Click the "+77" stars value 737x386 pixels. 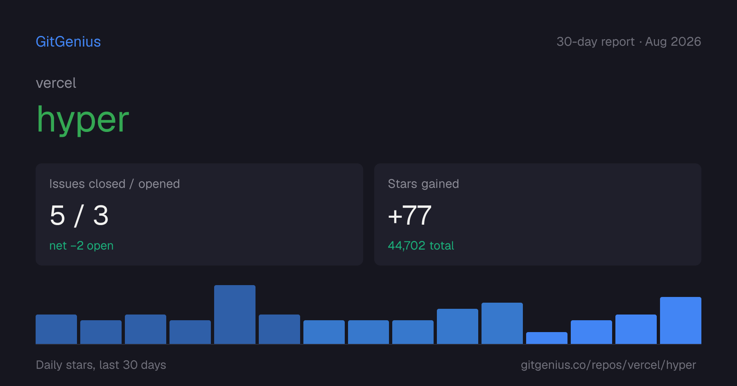(x=410, y=215)
